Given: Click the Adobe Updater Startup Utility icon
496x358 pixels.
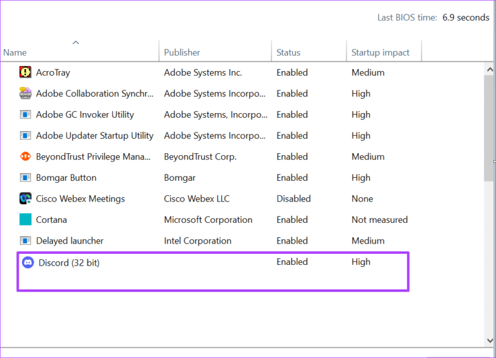Looking at the screenshot, I should pyautogui.click(x=25, y=136).
